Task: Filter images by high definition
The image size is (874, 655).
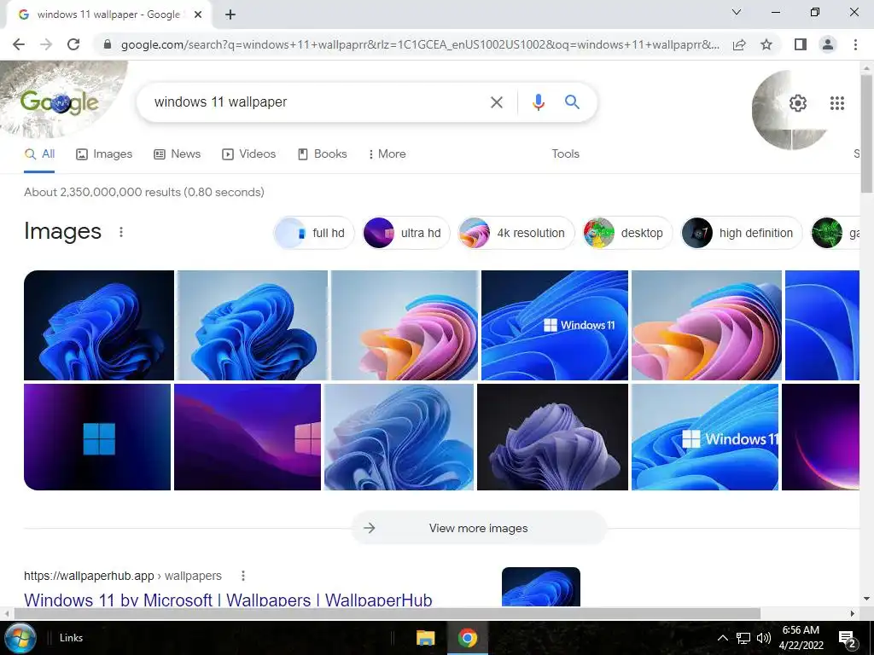Action: pyautogui.click(x=741, y=233)
